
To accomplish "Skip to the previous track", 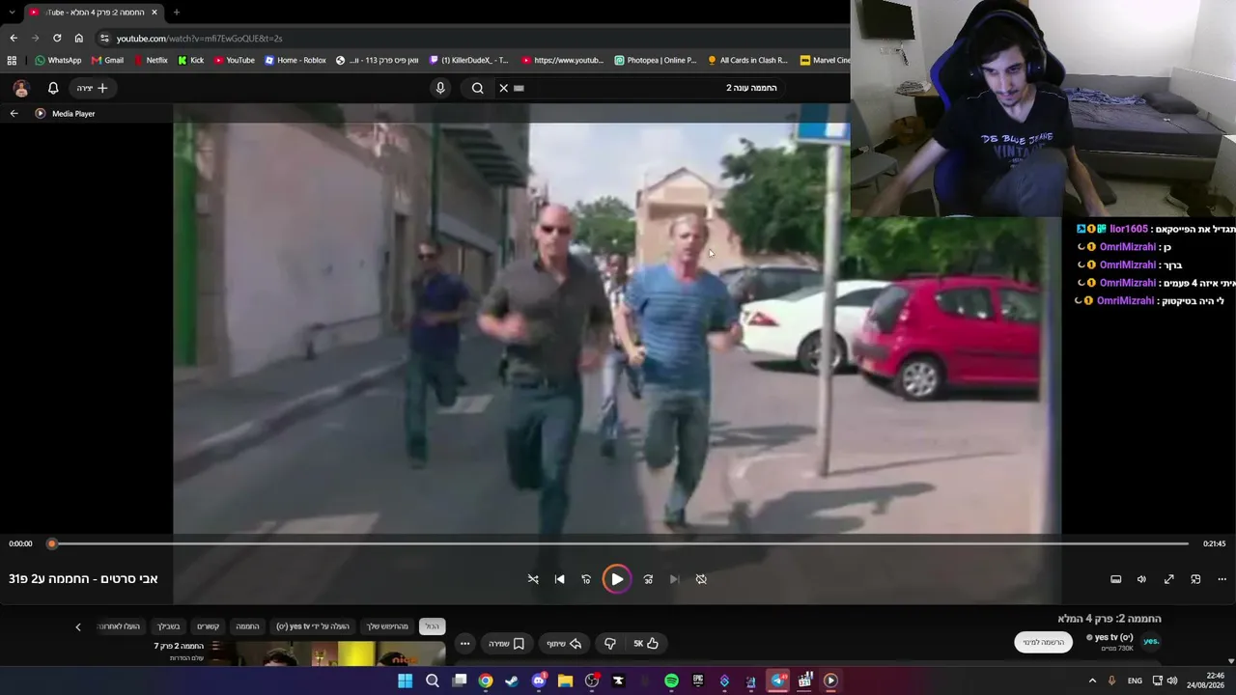I will point(559,579).
